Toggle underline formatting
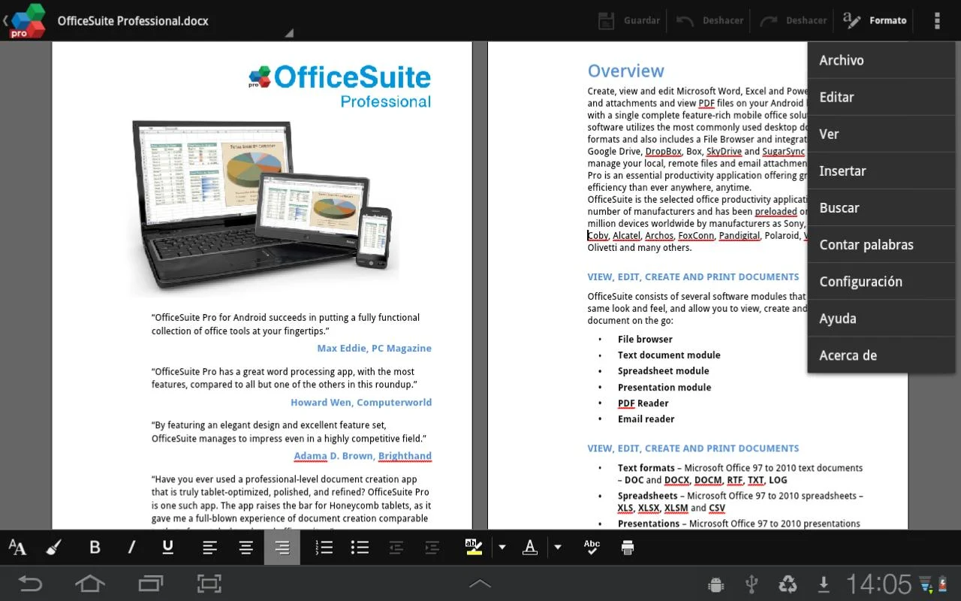This screenshot has width=961, height=601. coord(168,548)
